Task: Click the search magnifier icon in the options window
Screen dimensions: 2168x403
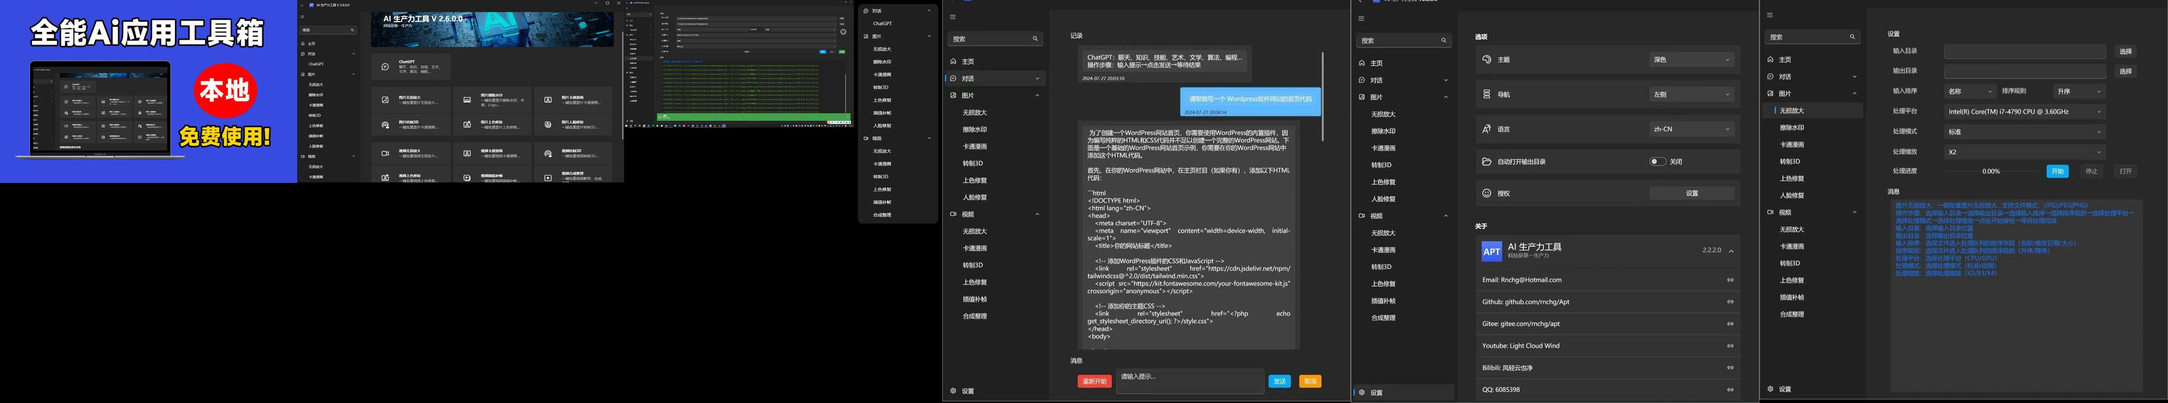Action: point(1443,40)
